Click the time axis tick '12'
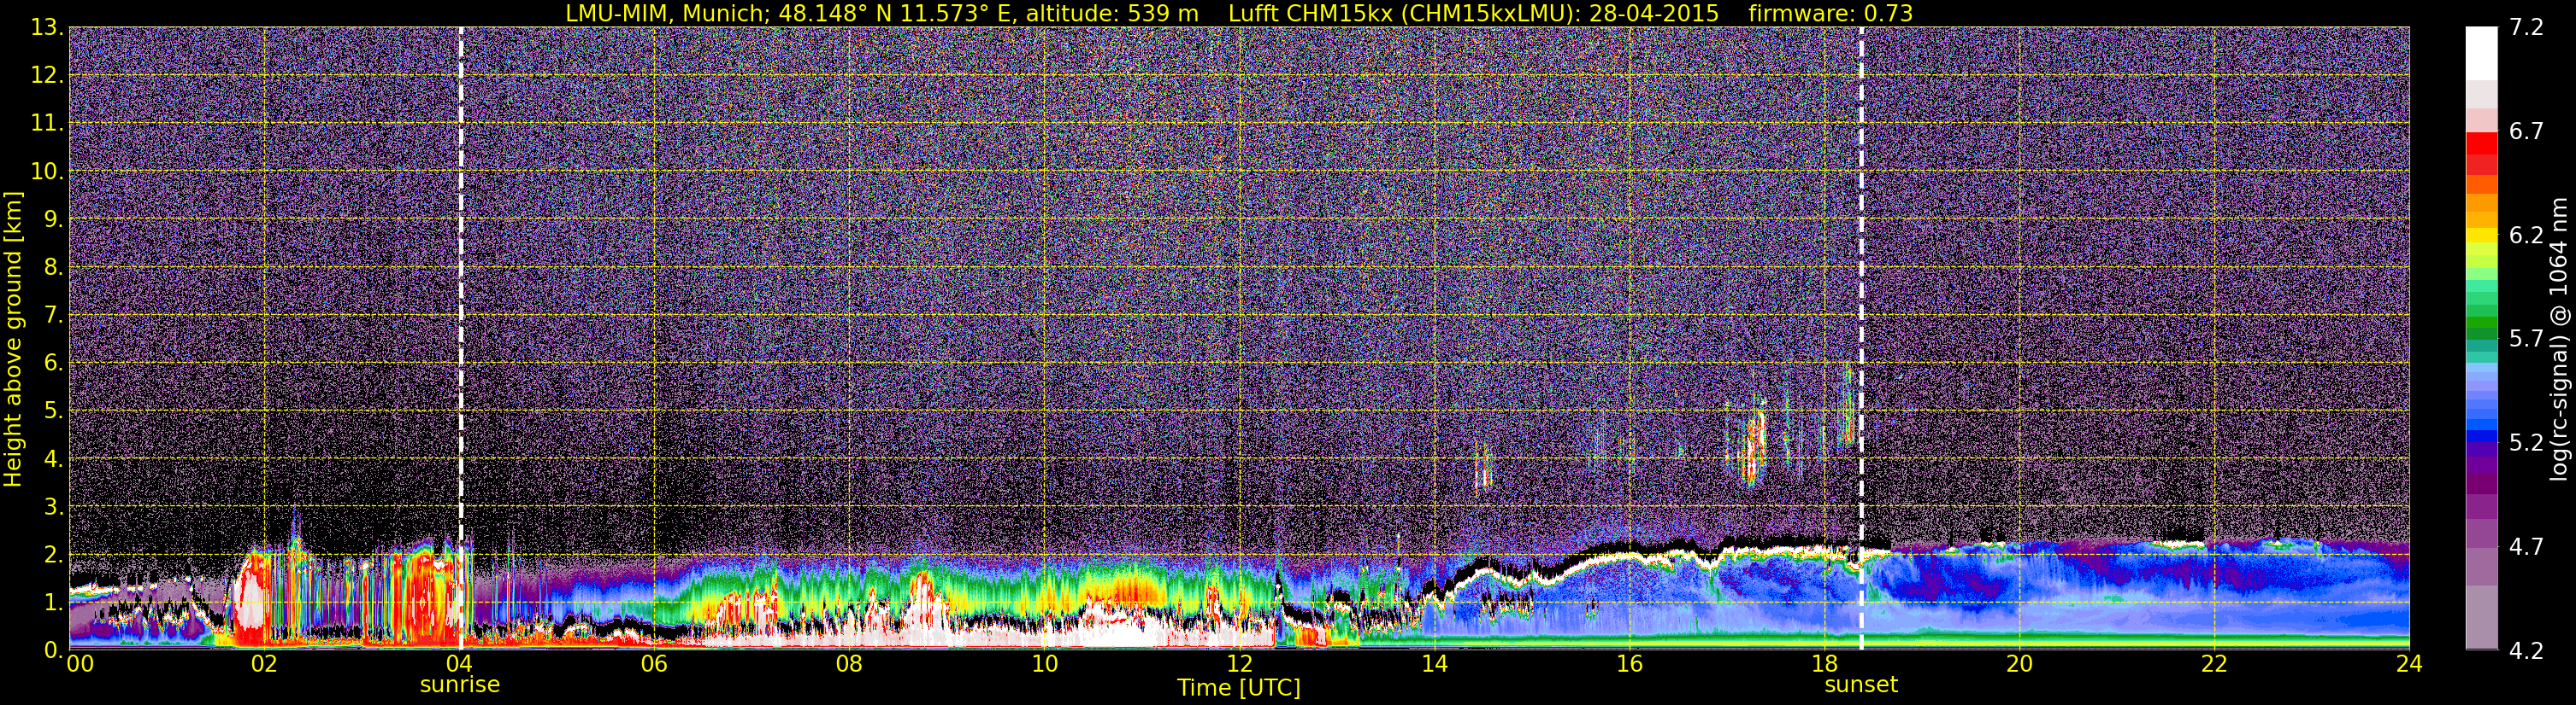The image size is (2576, 705). 1239,664
